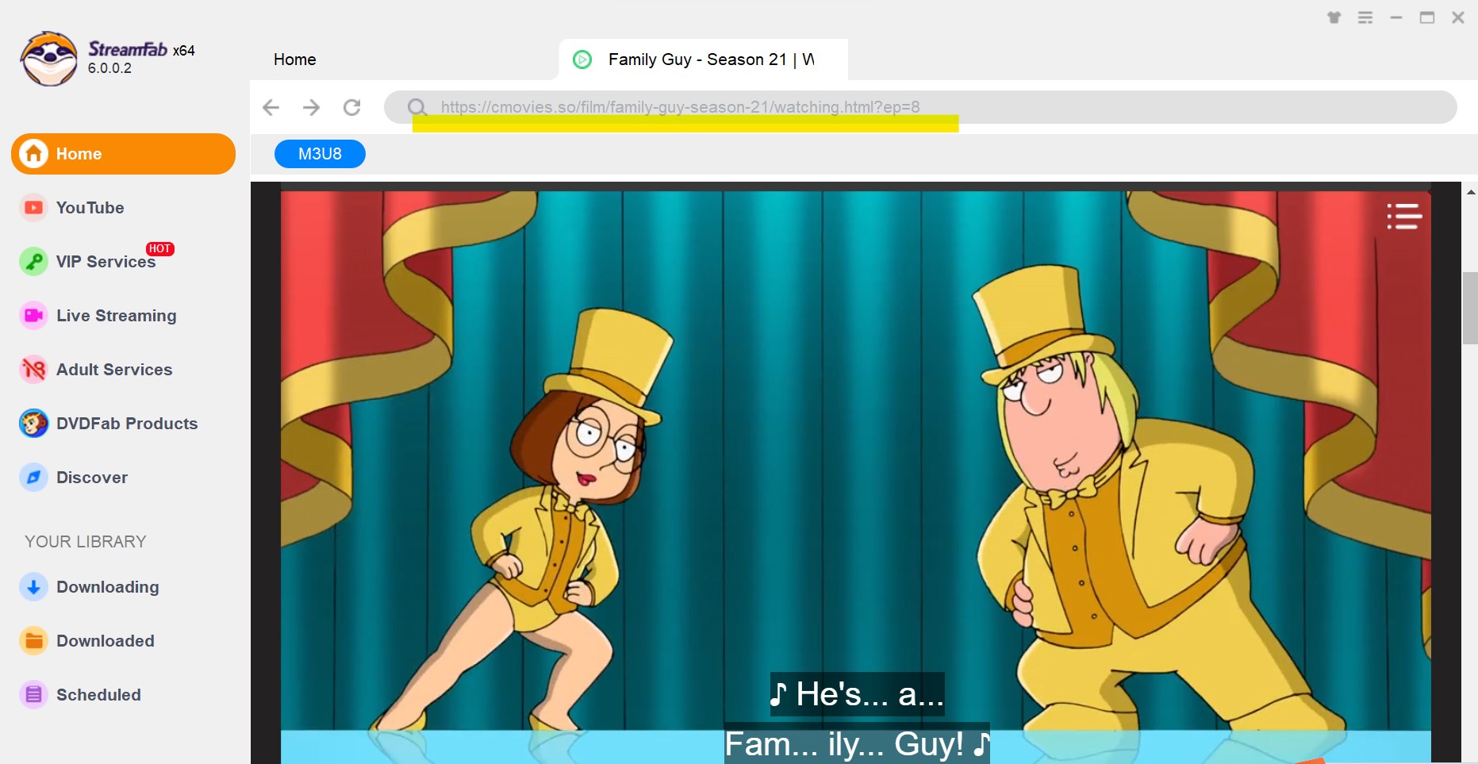Click the scrollbar up arrow
1478x764 pixels.
pyautogui.click(x=1470, y=192)
